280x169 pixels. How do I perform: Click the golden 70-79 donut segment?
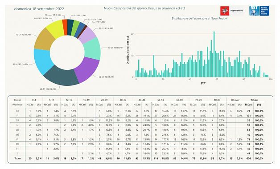[x=44, y=39]
